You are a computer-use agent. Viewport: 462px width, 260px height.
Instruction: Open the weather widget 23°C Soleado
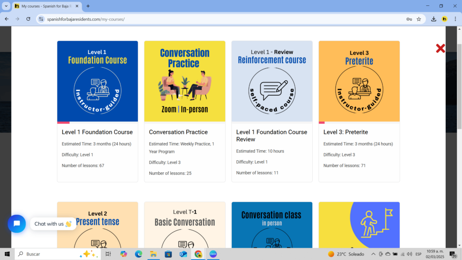(346, 254)
